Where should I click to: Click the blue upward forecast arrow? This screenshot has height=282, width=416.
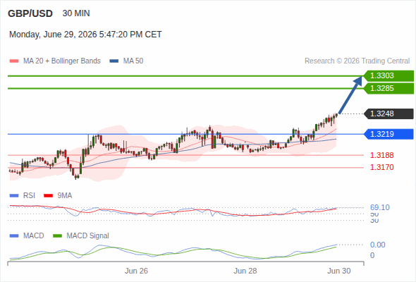tap(350, 95)
